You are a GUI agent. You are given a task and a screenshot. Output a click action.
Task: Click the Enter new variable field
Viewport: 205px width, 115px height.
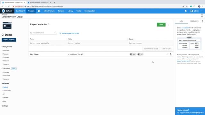pos(48,43)
